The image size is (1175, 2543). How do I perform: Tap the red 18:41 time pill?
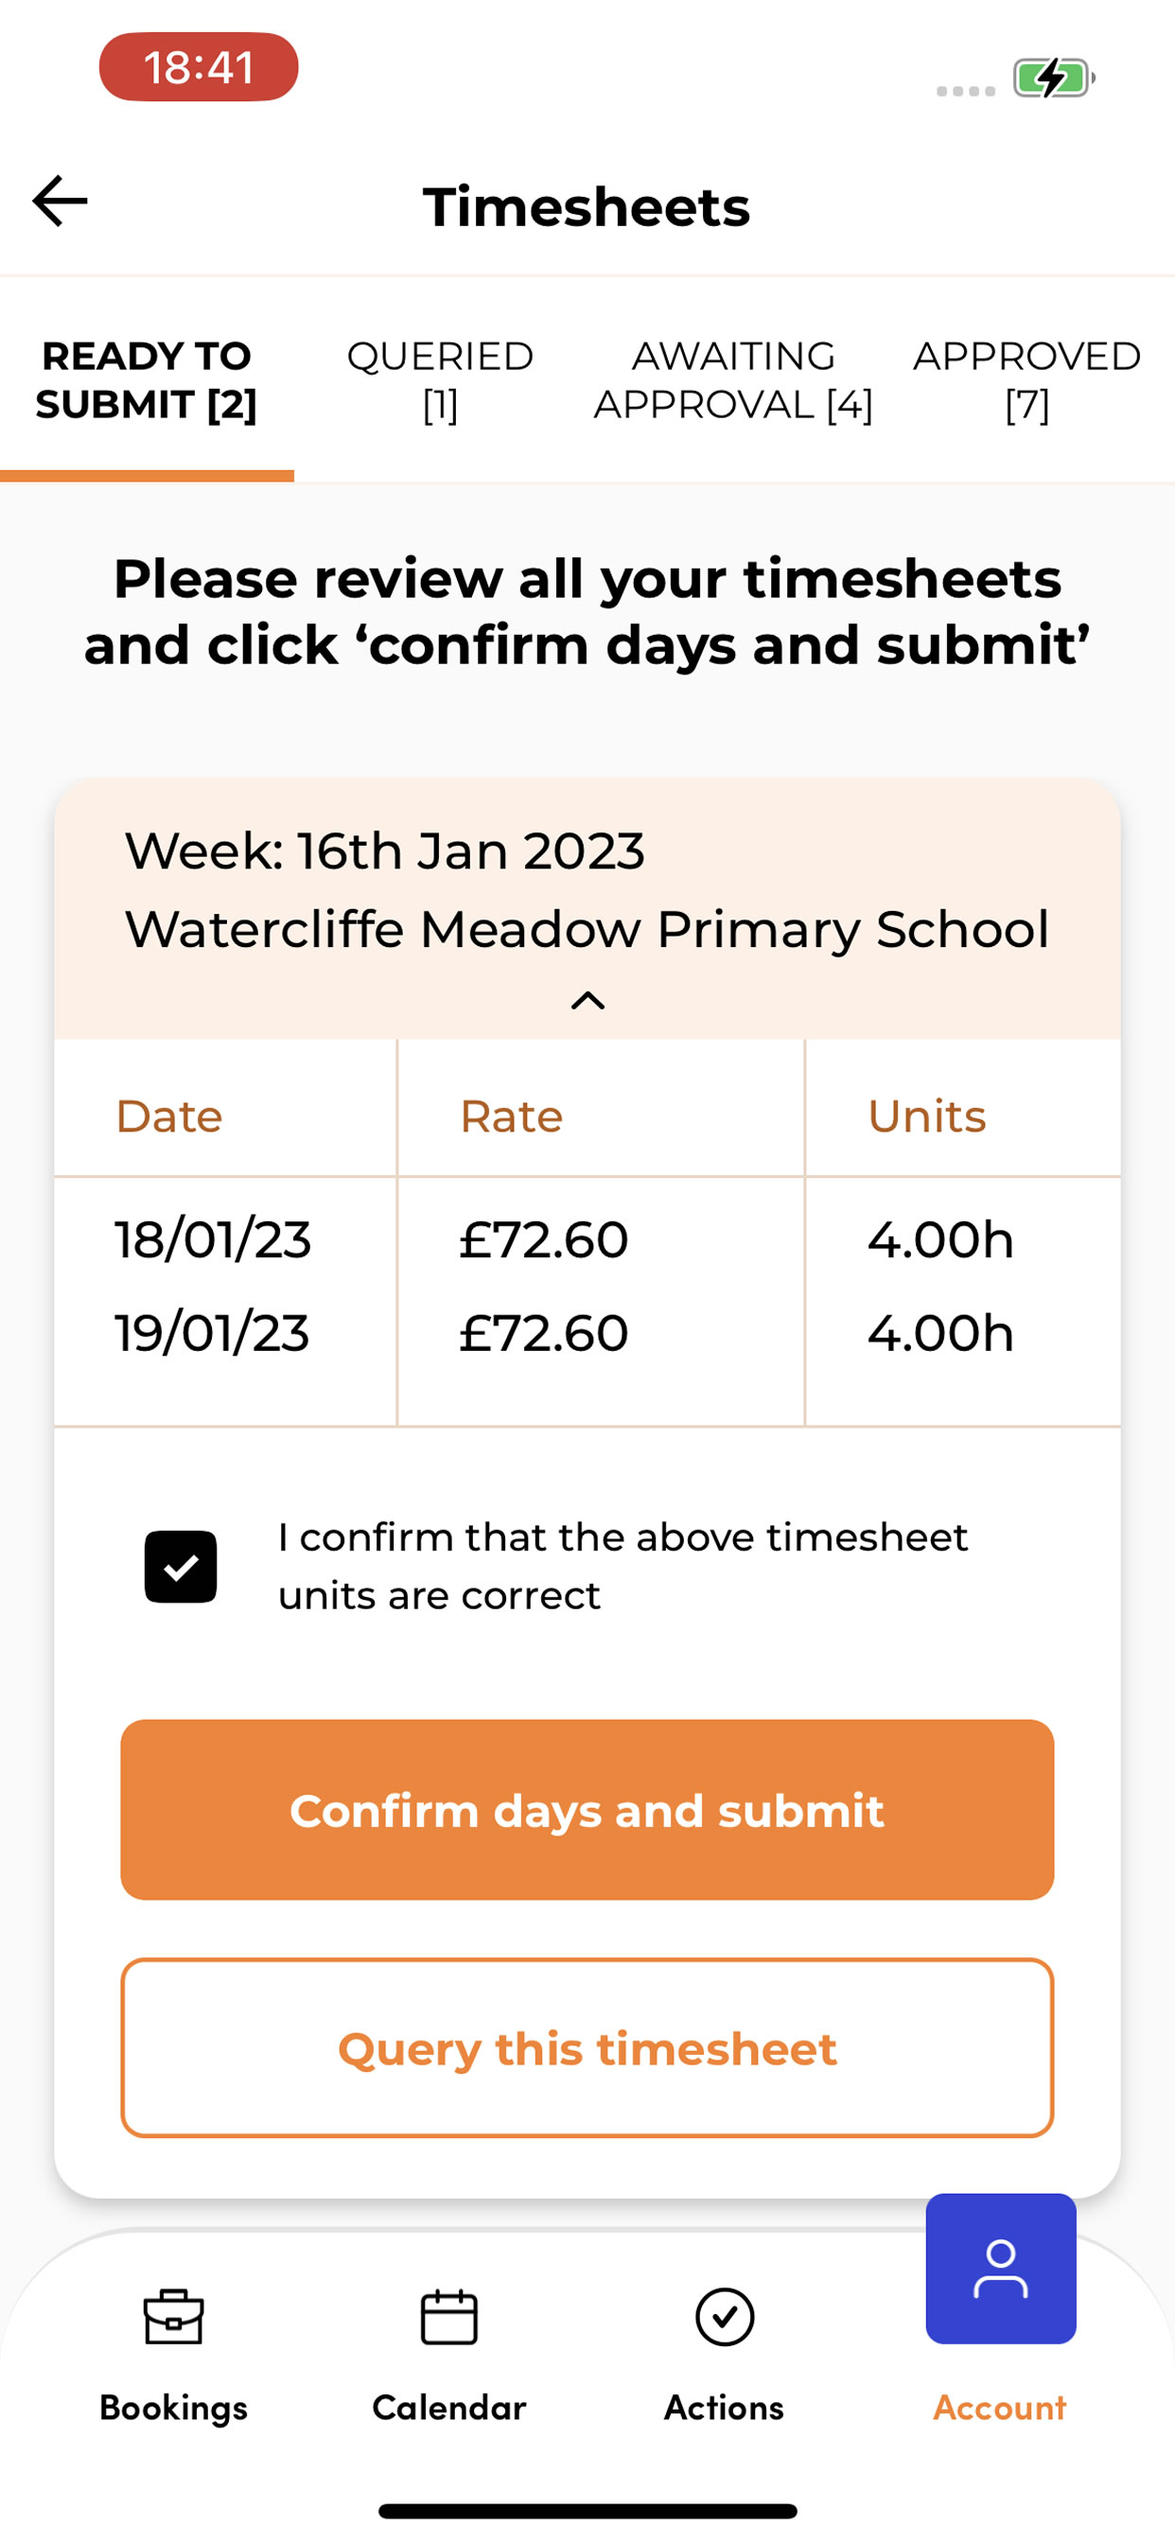coord(199,67)
